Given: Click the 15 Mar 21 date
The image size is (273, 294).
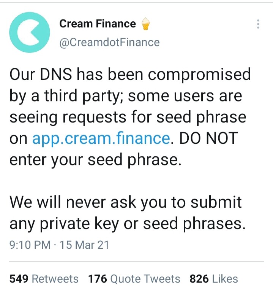Looking at the screenshot, I should click(x=84, y=245).
